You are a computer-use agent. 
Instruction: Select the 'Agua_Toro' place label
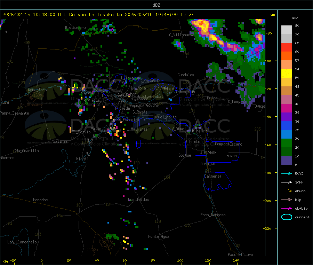tap(37, 90)
